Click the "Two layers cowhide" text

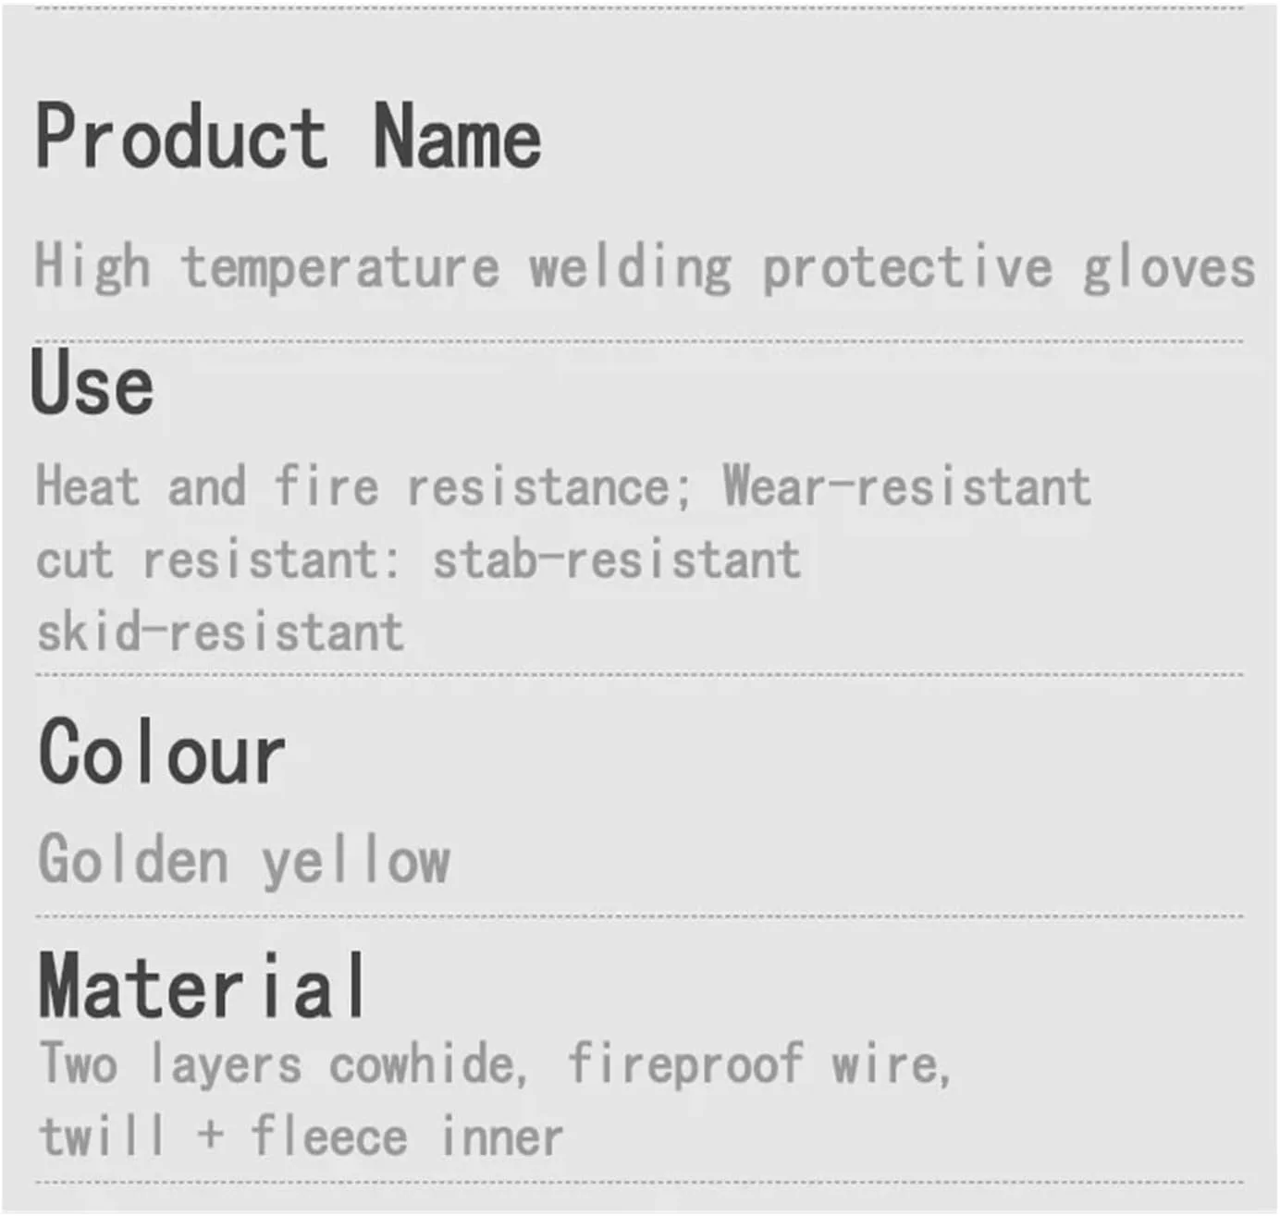coord(281,1063)
